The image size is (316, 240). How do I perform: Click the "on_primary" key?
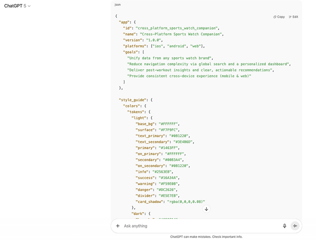(x=148, y=154)
